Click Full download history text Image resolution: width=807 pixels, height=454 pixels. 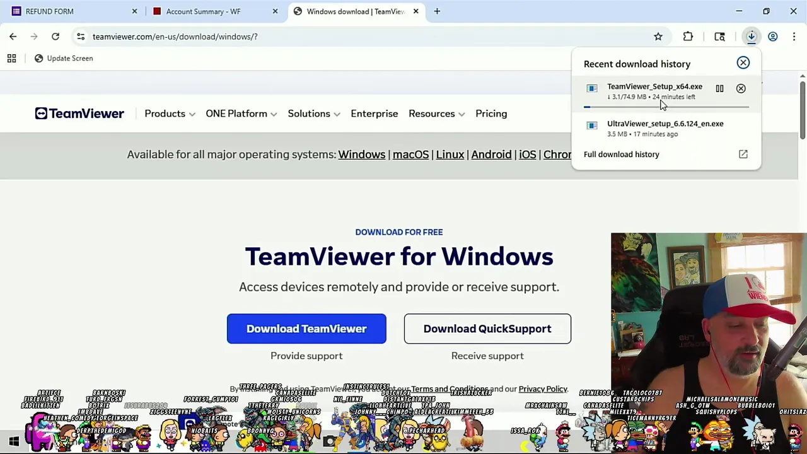click(621, 154)
